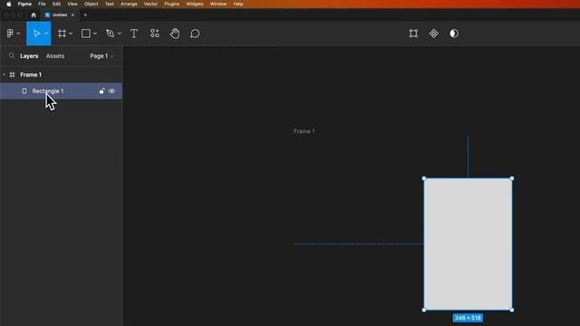
Task: Click the bottom-right resize handle of rectangle
Action: pyautogui.click(x=512, y=310)
